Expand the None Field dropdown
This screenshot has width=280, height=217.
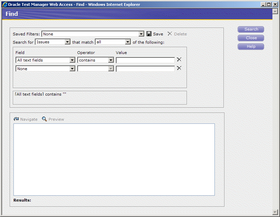tap(72, 68)
